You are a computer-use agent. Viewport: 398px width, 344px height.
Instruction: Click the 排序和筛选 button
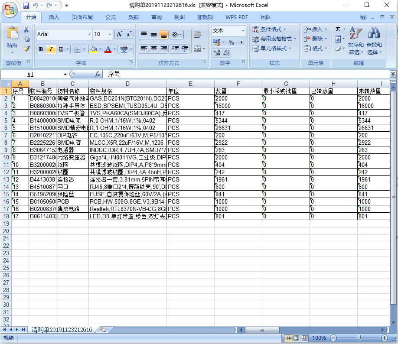tap(356, 48)
